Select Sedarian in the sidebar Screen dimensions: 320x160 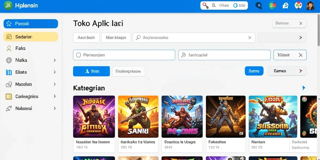(31, 37)
